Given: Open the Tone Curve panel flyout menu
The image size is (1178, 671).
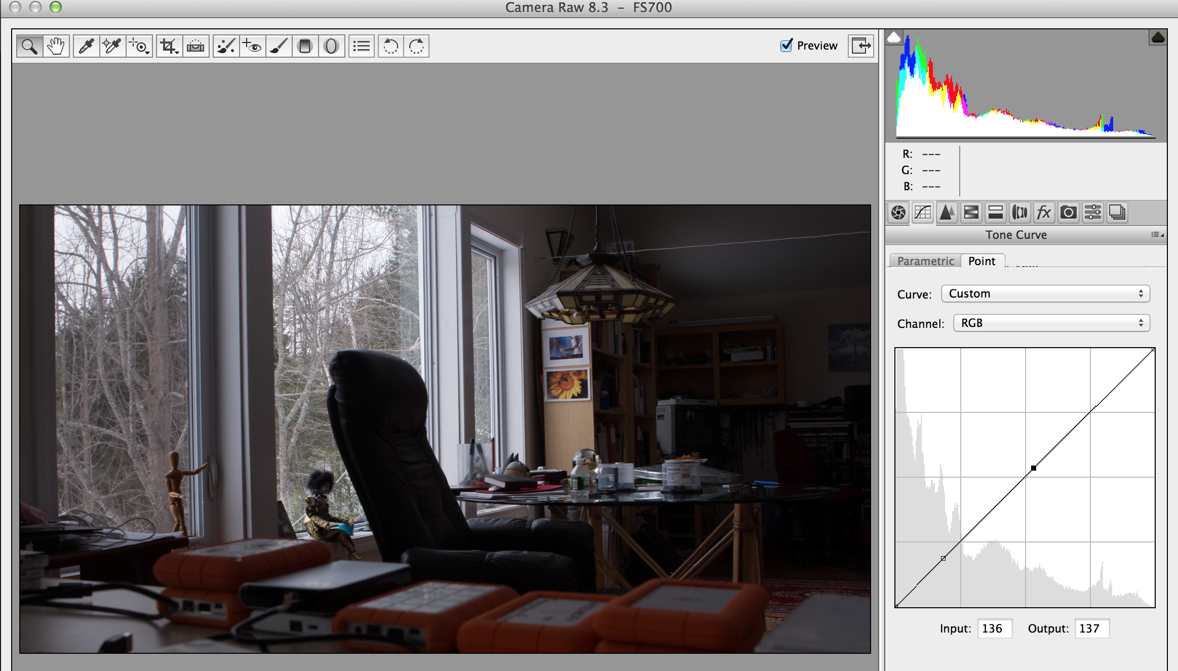Looking at the screenshot, I should click(1158, 235).
